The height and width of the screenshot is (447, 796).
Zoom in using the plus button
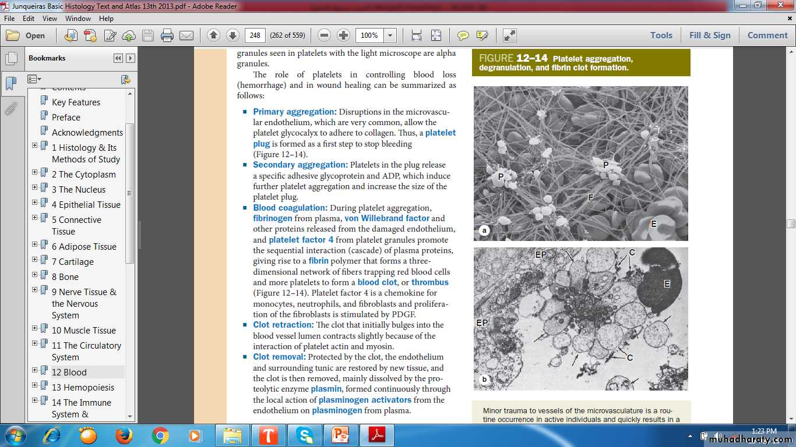point(344,36)
